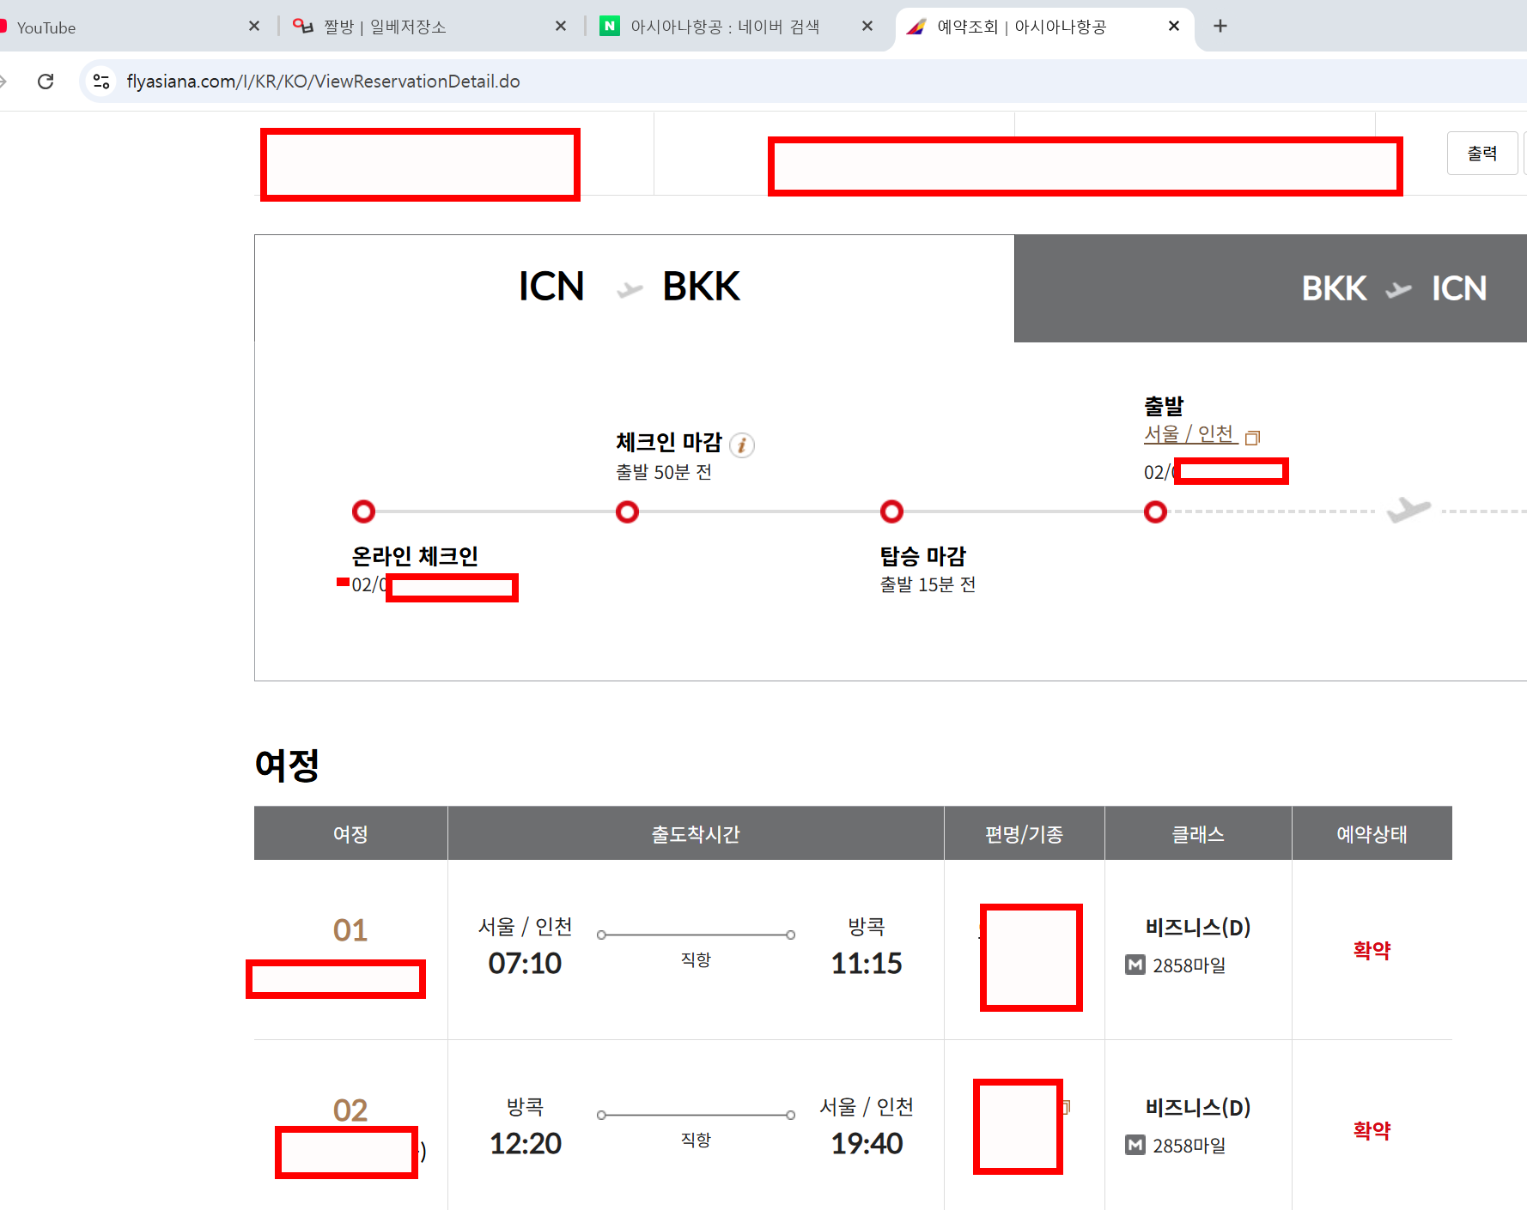
Task: Click the check-in deadline info icon
Action: click(741, 445)
